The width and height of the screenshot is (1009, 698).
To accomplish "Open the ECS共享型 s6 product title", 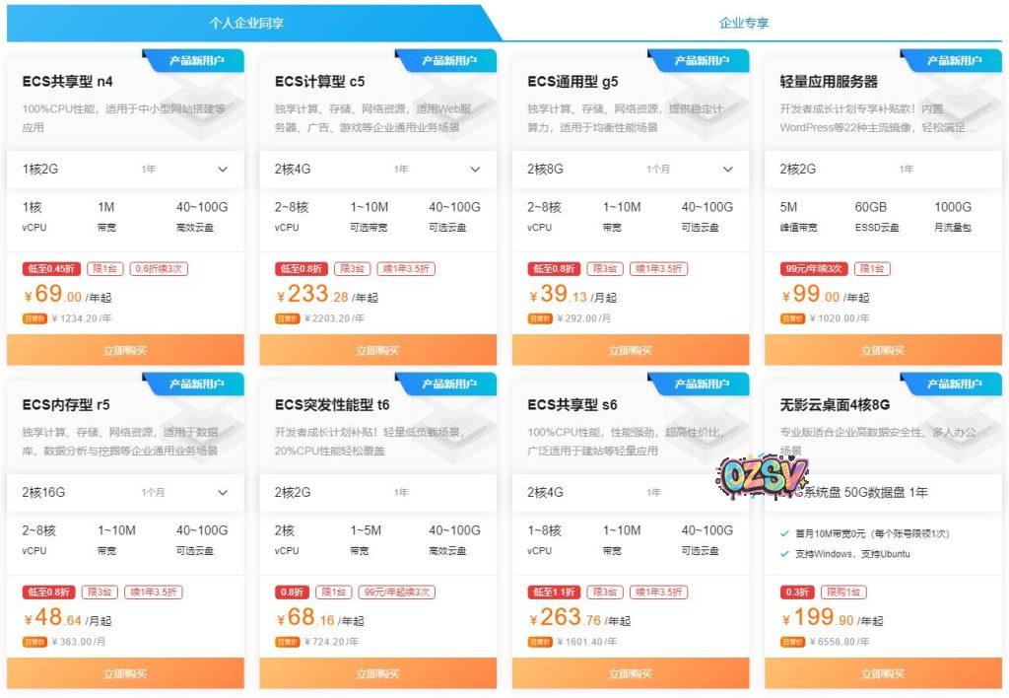I will coord(572,404).
